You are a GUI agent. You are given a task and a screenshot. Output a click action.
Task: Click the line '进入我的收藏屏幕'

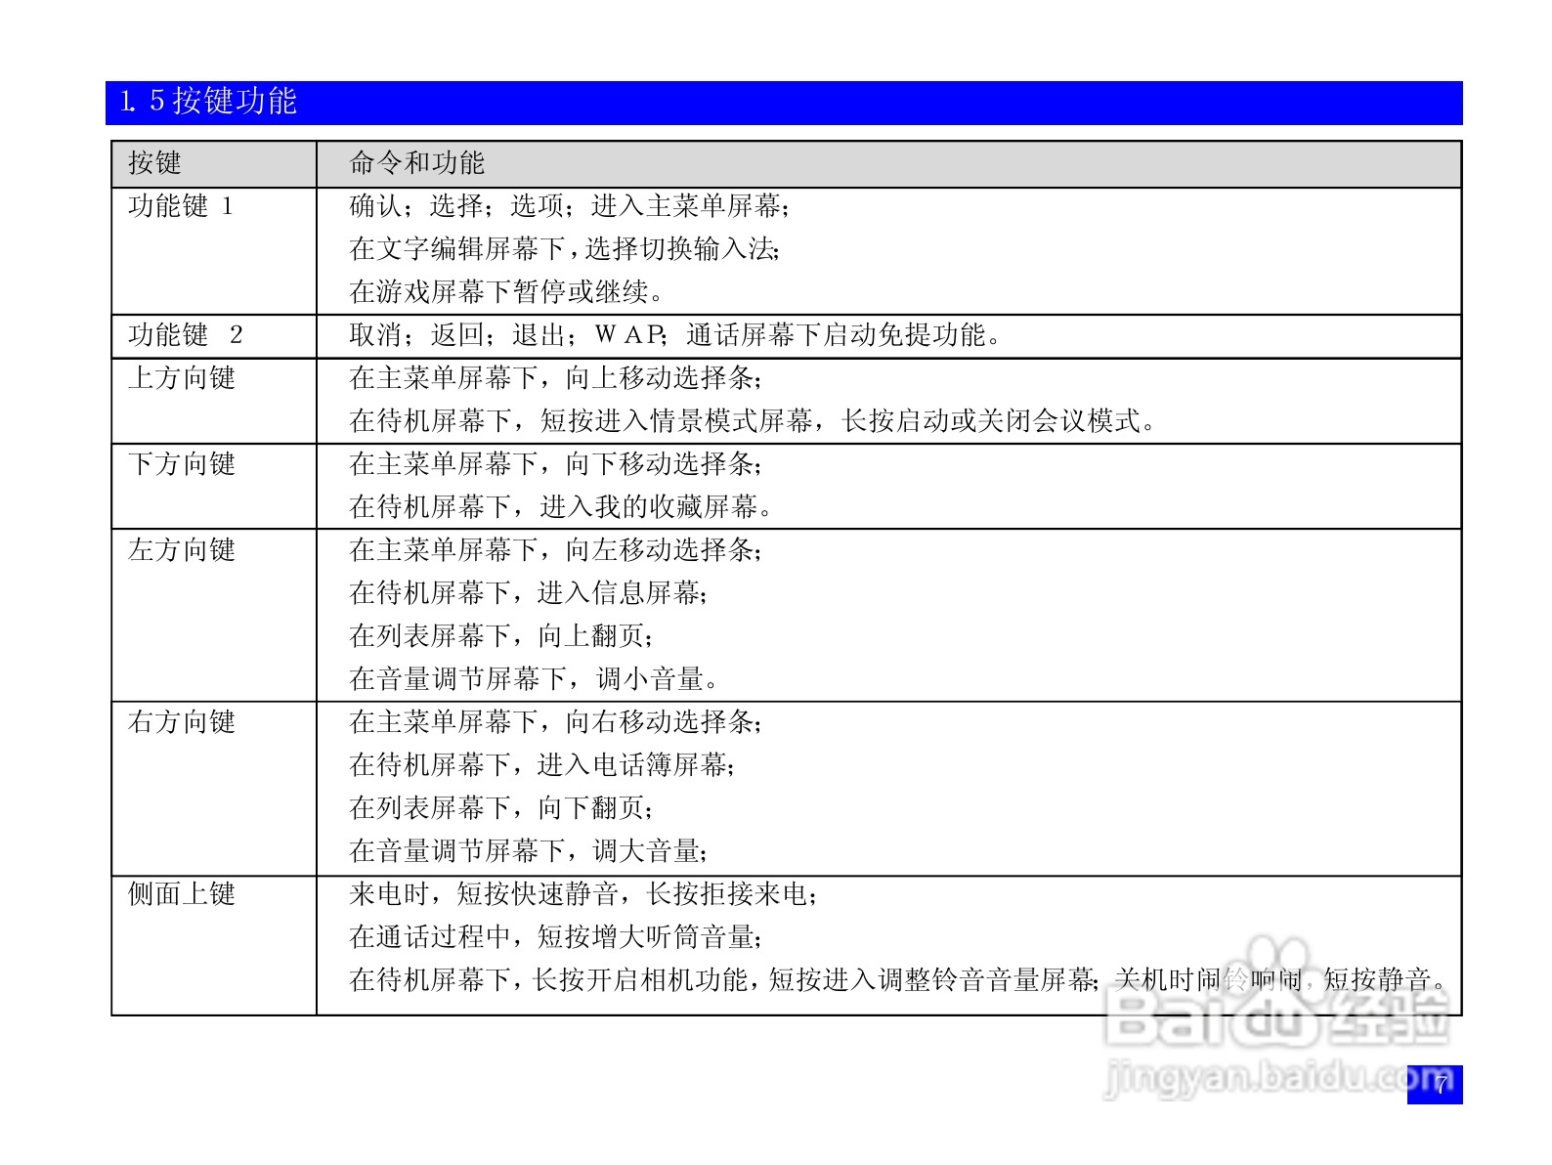click(x=562, y=507)
